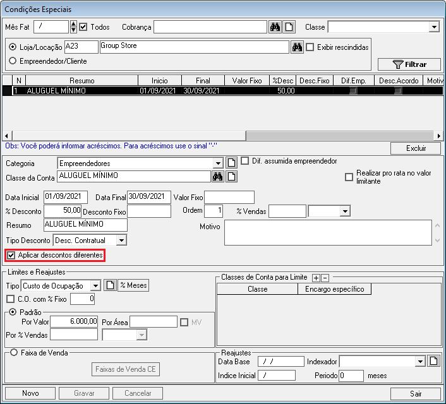Click the Dif.Emp. checkbox in ALUGUEL MÍNIMO row
The height and width of the screenshot is (404, 446).
point(353,91)
